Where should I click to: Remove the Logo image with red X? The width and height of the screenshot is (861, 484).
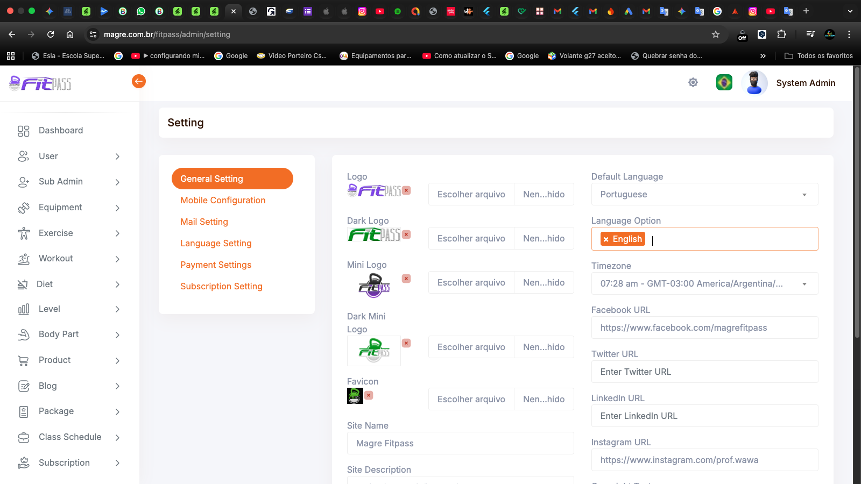tap(407, 190)
